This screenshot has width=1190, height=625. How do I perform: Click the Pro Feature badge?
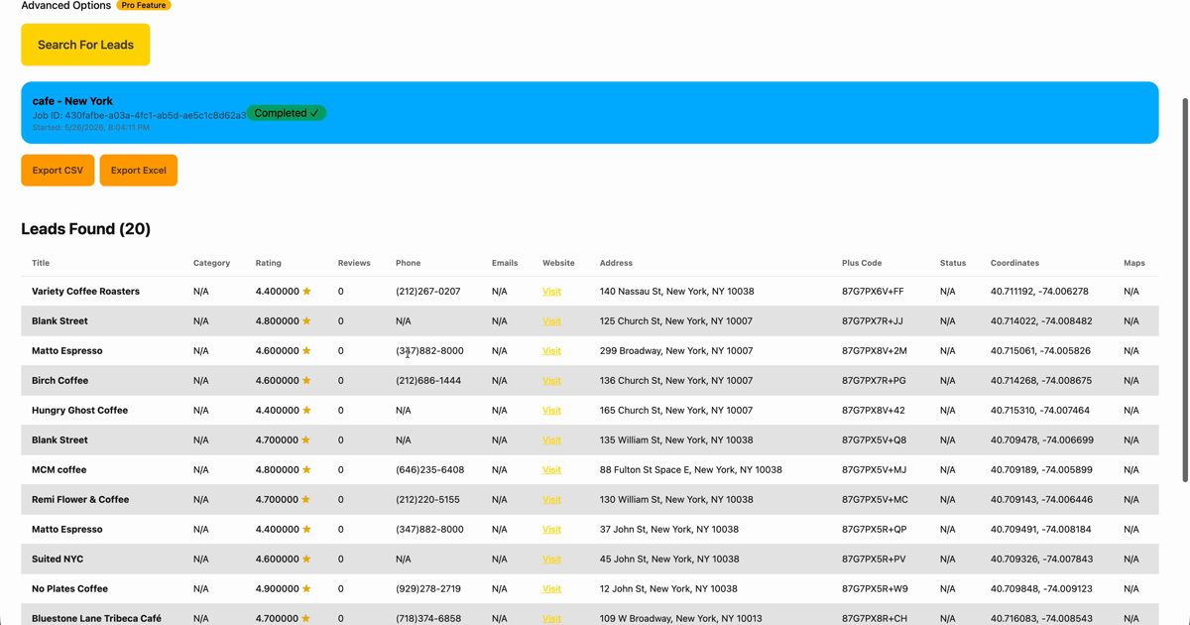(144, 5)
